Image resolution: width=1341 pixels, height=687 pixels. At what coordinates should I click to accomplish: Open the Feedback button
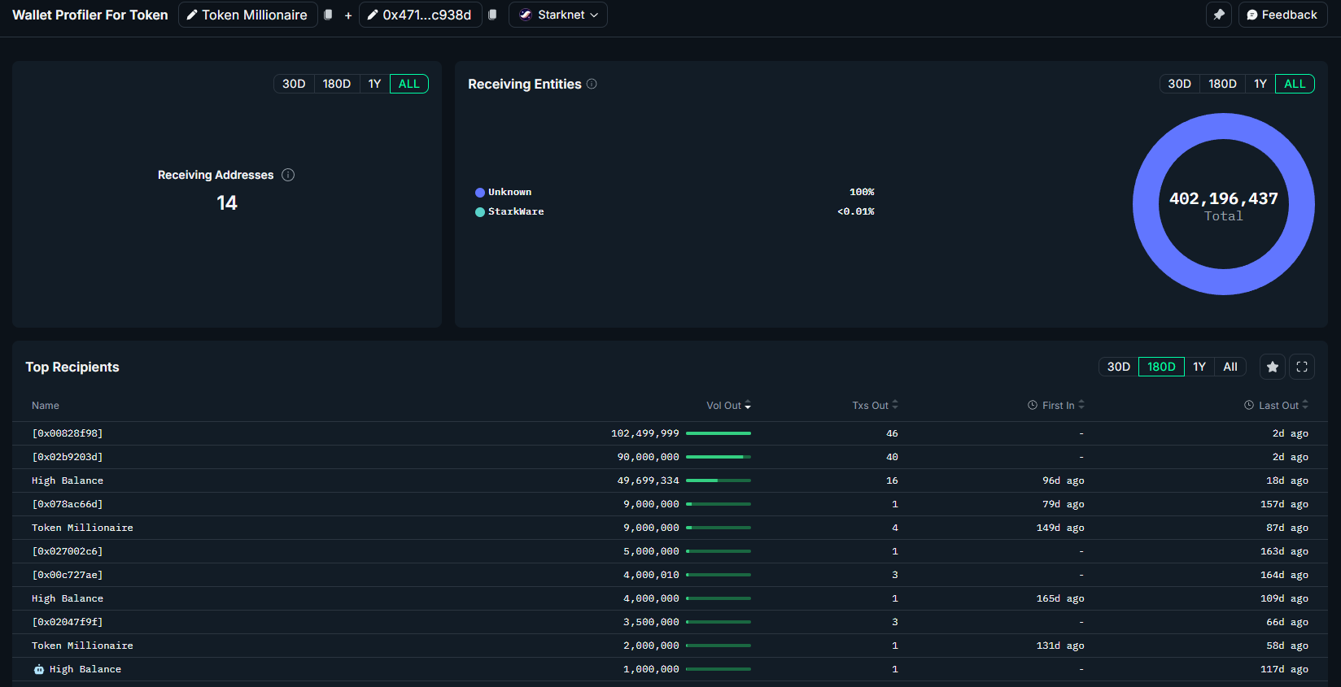[1282, 15]
